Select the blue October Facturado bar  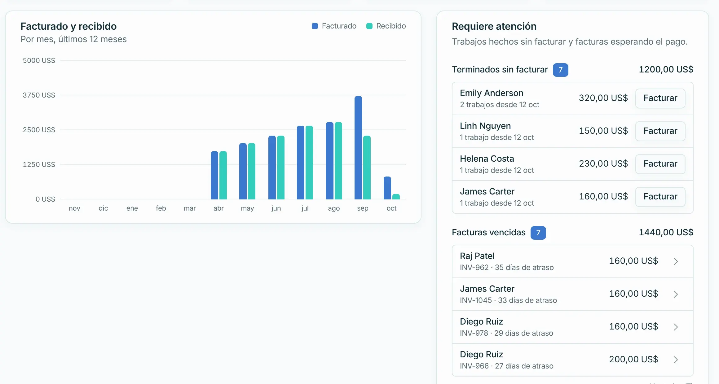(x=387, y=188)
